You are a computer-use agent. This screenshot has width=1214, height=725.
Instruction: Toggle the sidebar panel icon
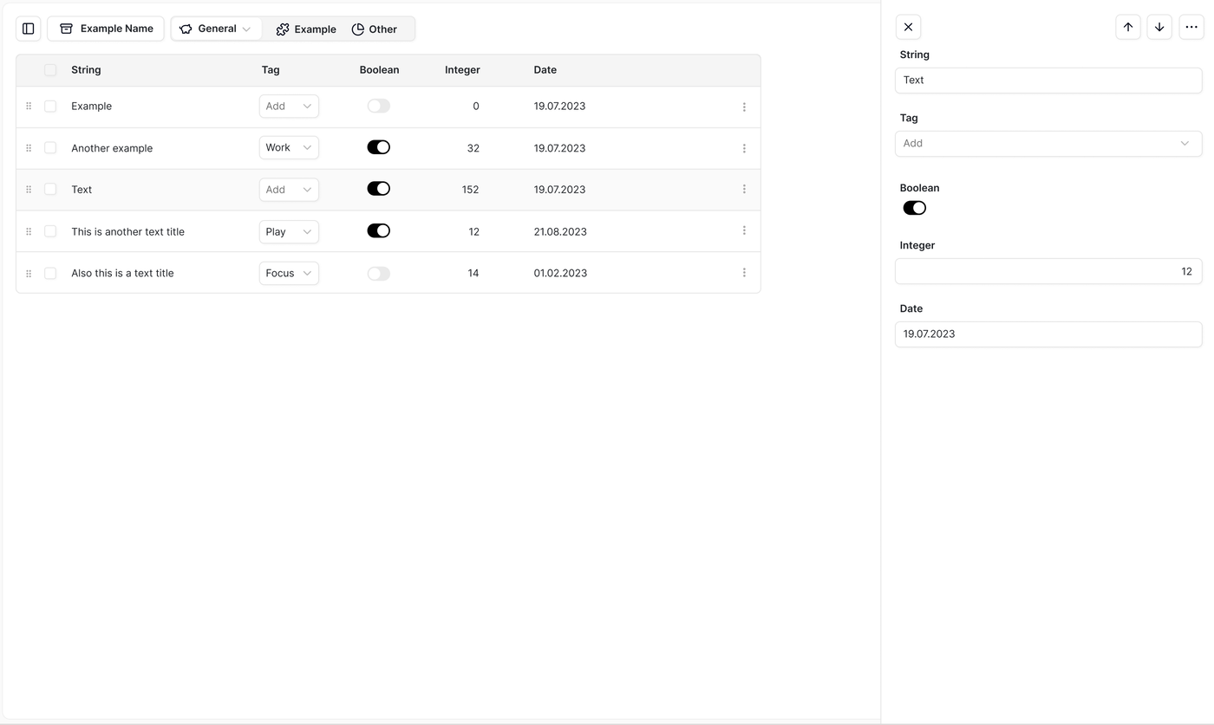(x=29, y=29)
